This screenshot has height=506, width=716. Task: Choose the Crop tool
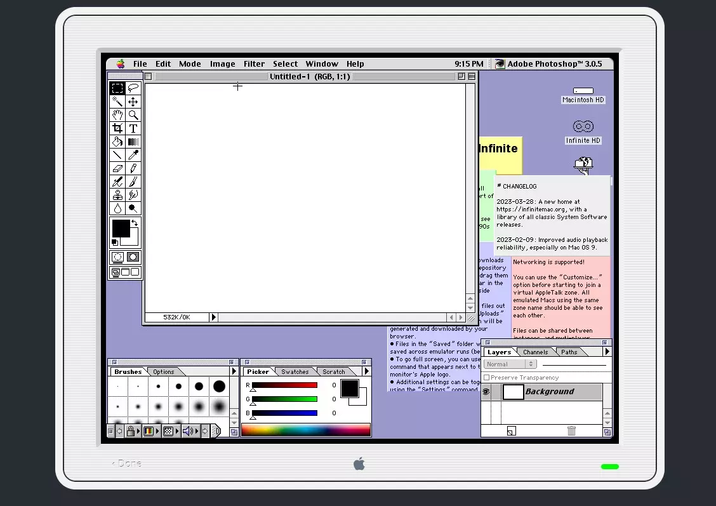[117, 128]
